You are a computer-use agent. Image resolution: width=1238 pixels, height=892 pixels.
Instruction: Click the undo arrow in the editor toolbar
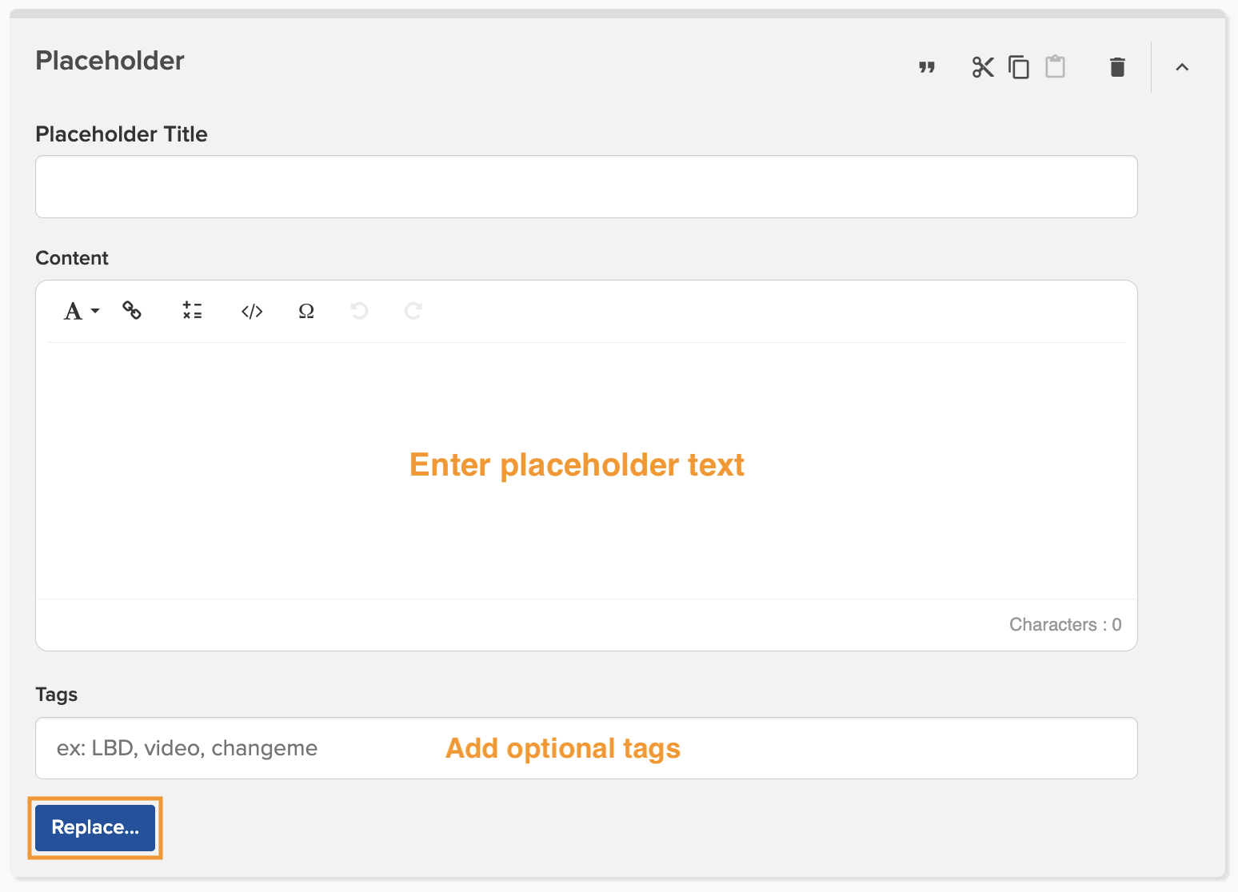tap(359, 311)
